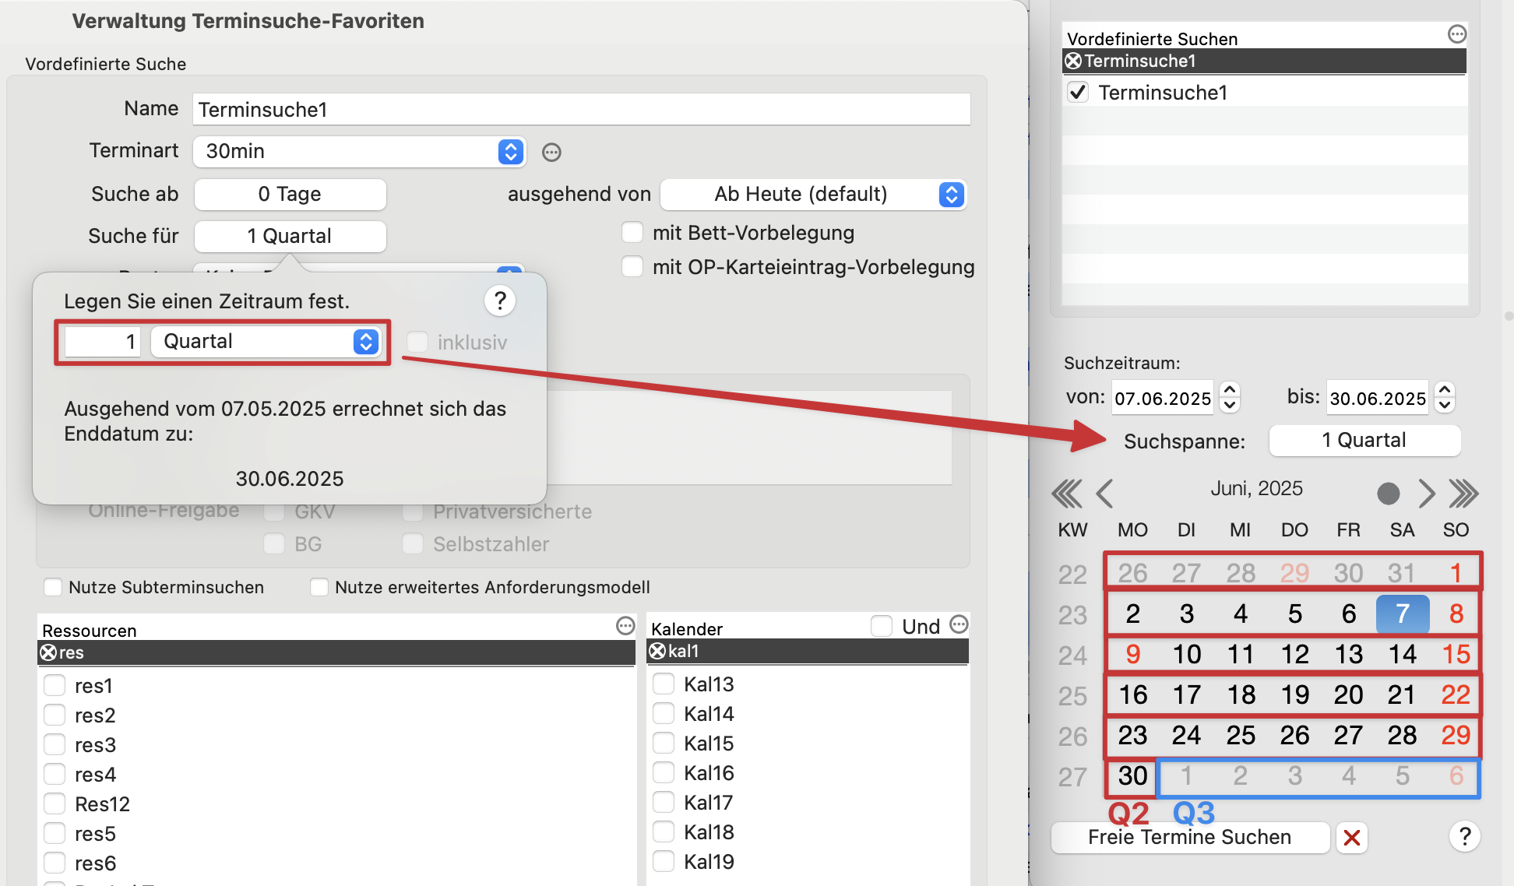Check Nutze Subterminsuchen
Viewport: 1514px width, 886px height.
53,587
